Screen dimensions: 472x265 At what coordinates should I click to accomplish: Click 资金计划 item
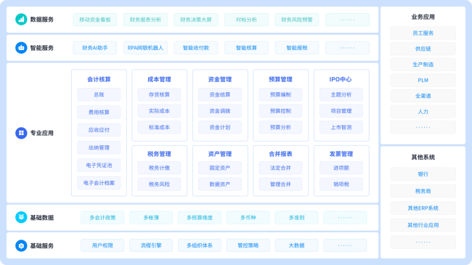coord(220,127)
